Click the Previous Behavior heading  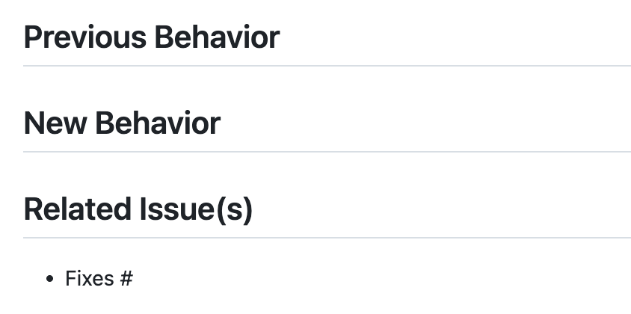point(152,37)
